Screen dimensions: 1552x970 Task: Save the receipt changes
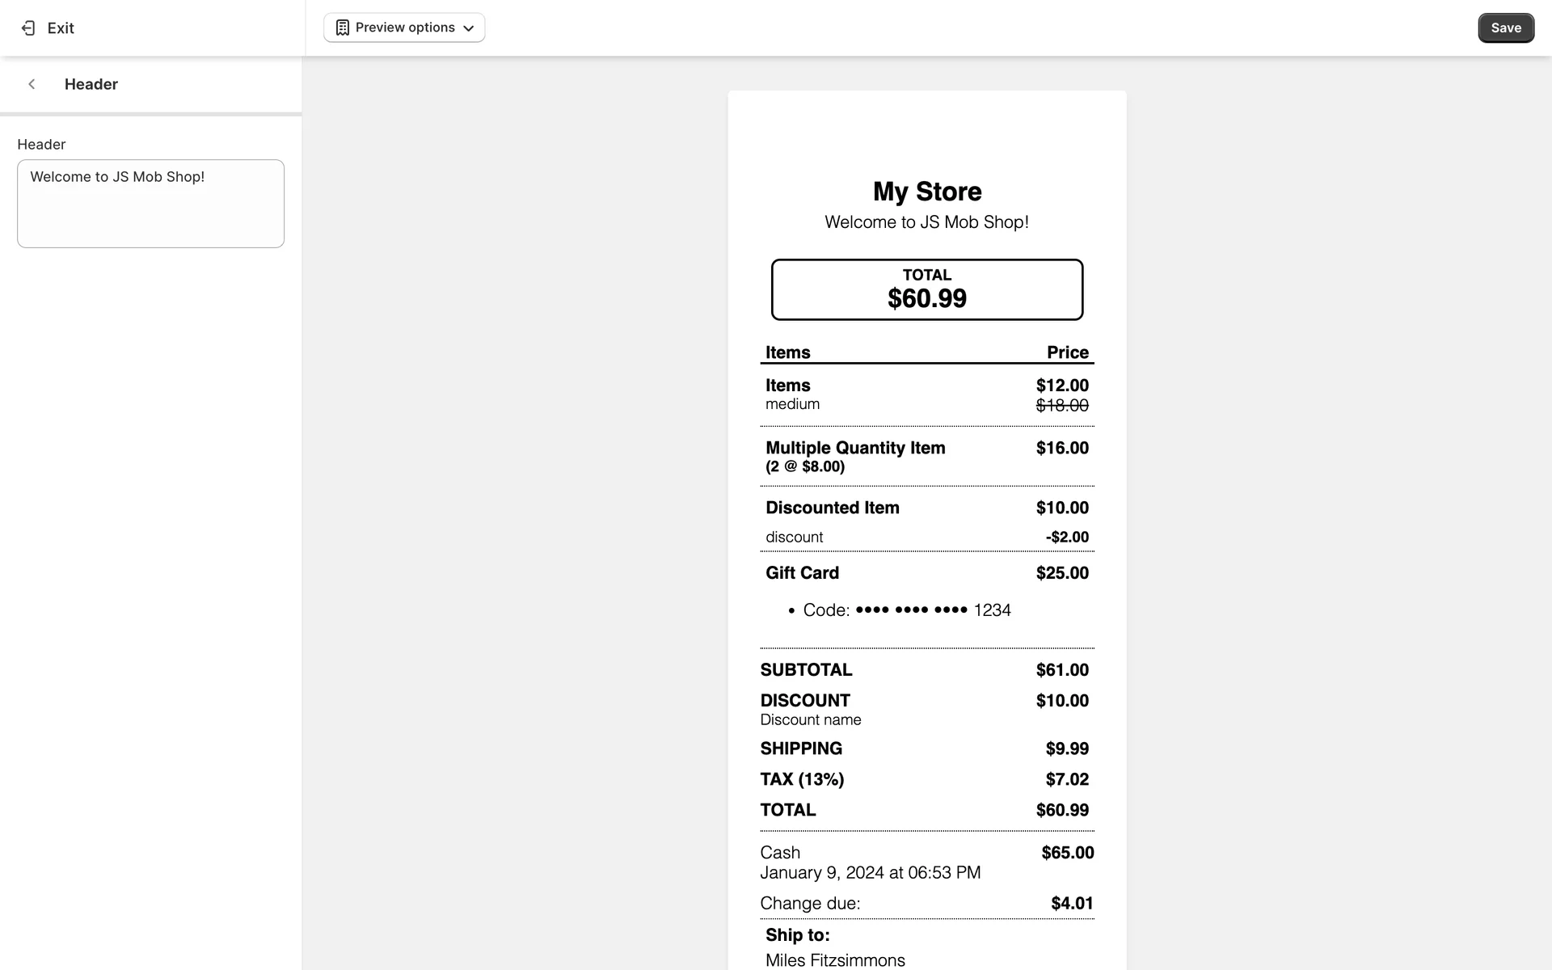[x=1505, y=27]
